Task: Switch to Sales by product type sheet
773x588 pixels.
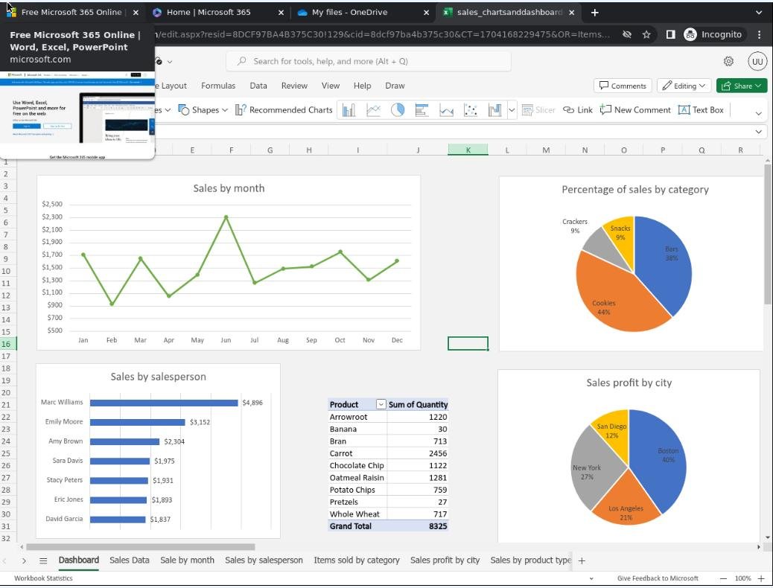Action: (530, 560)
